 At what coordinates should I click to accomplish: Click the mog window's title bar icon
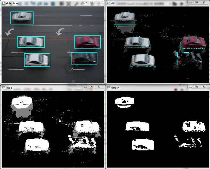(3, 88)
